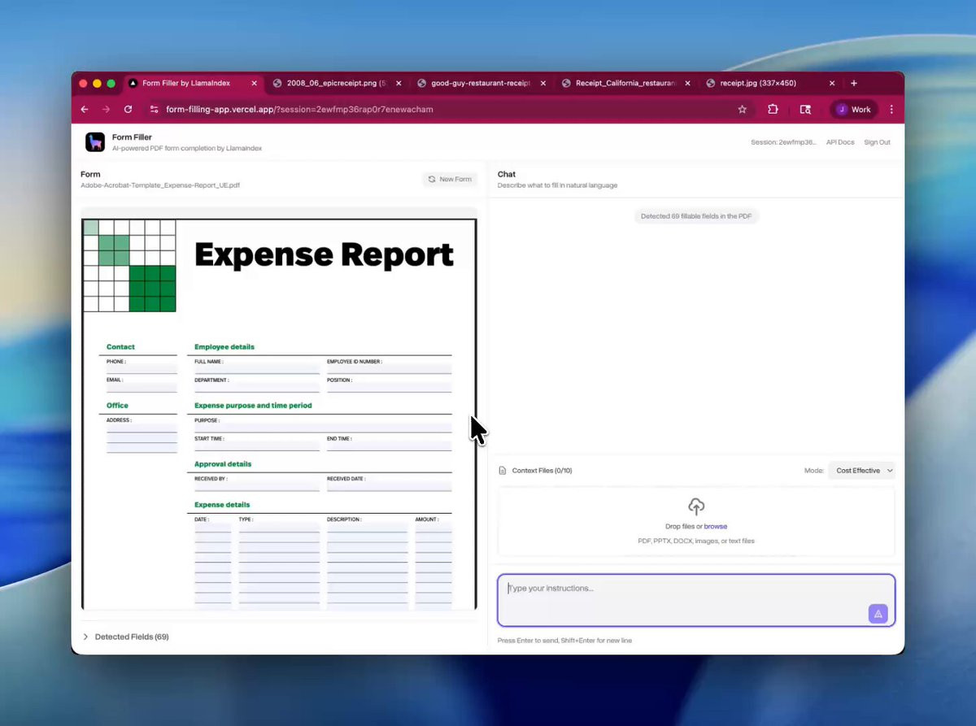Switch to the 2008_06_epicreceipt.png tab

(338, 83)
